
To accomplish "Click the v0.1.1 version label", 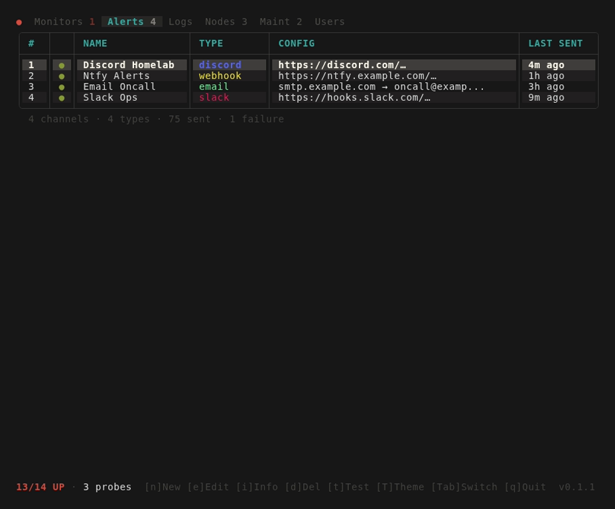I will pyautogui.click(x=577, y=487).
